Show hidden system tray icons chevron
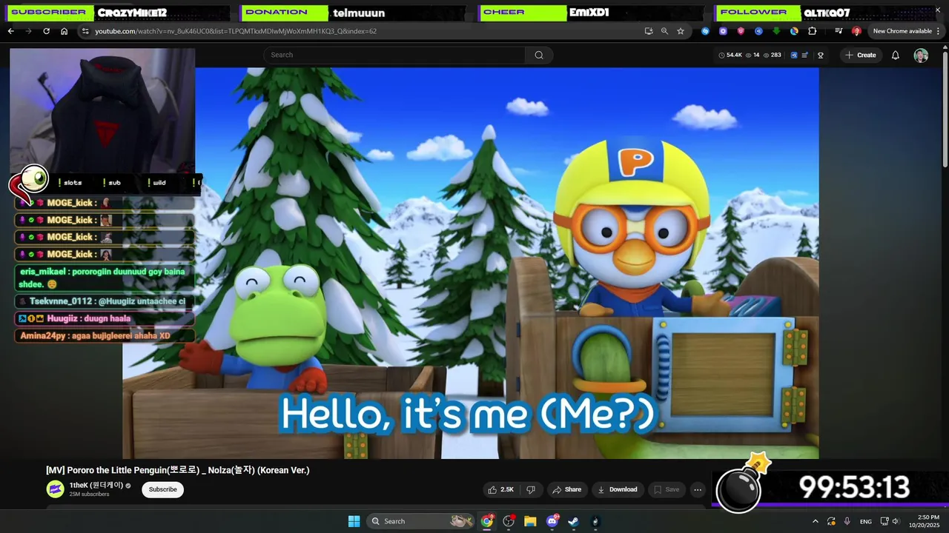Screen dimensions: 949x533 pos(816,521)
